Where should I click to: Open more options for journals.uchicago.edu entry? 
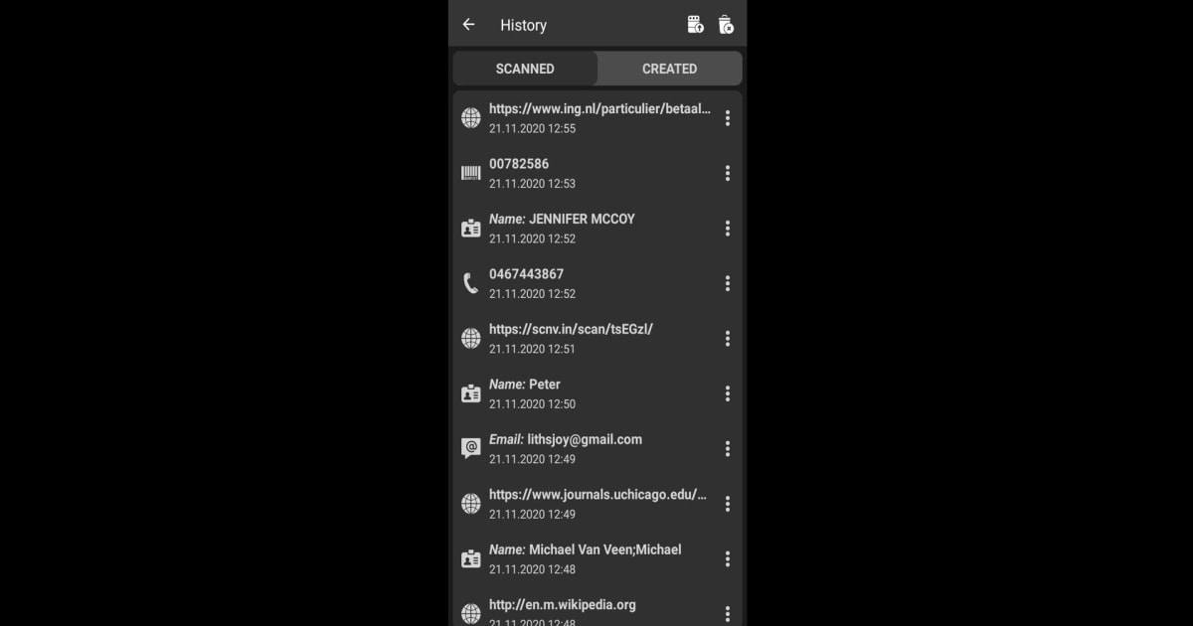(x=728, y=504)
